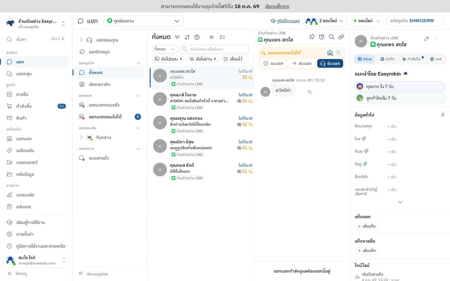Click the chatbot icon in the bot banner

pos(330,53)
